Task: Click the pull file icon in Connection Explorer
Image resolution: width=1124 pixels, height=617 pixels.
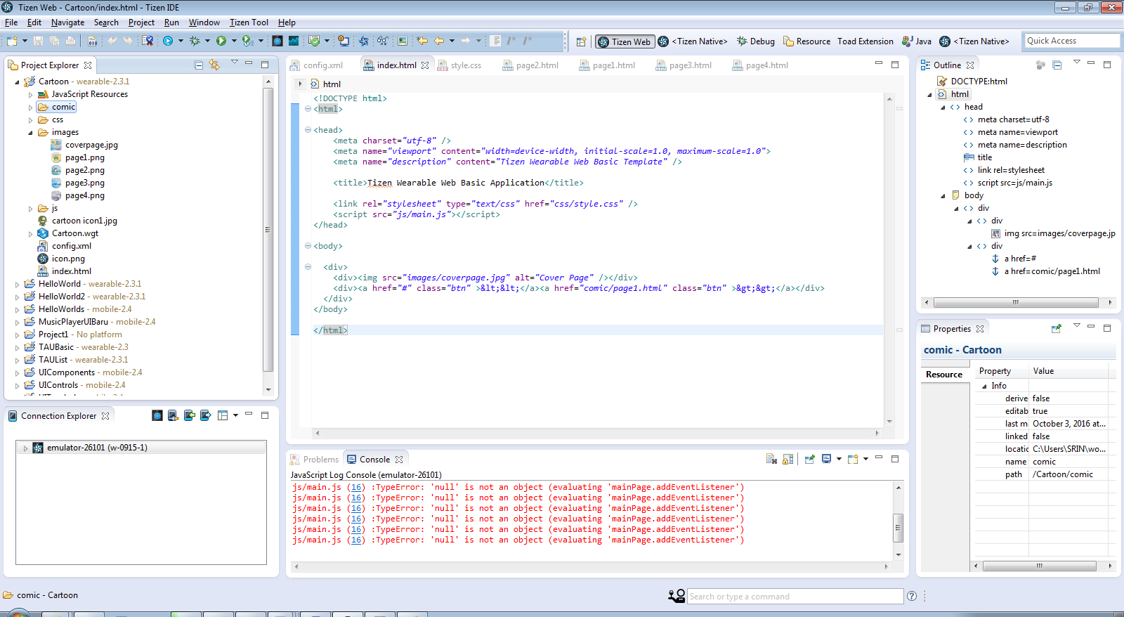Action: click(x=206, y=415)
